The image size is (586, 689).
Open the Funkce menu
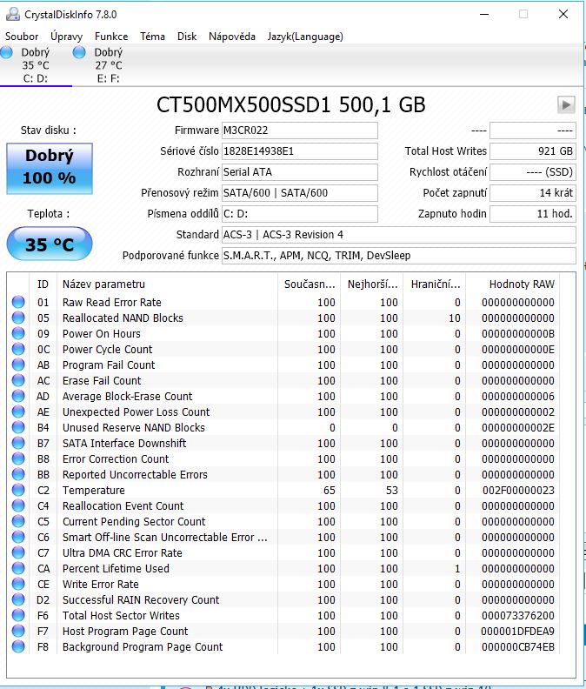pos(111,37)
